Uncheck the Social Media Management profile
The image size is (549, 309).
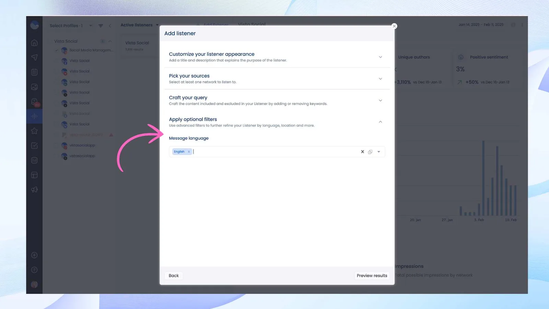57,50
